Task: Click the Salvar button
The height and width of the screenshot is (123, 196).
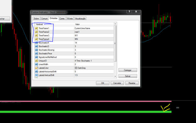Action: point(128,76)
